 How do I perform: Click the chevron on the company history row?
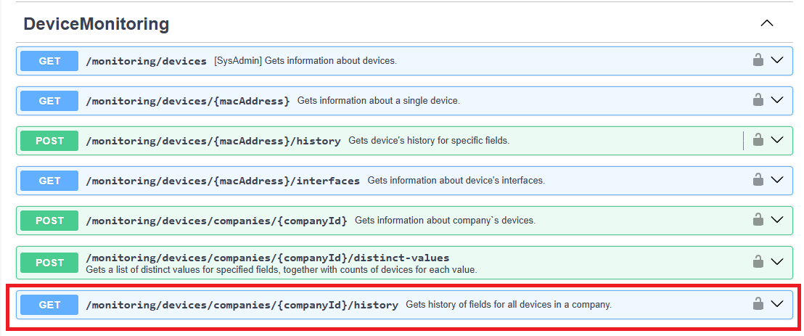point(777,304)
